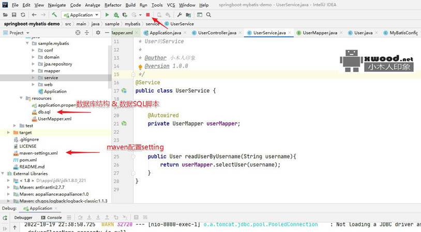This screenshot has width=421, height=232.
Task: Locate current file with crosshair icon
Action: click(78, 33)
